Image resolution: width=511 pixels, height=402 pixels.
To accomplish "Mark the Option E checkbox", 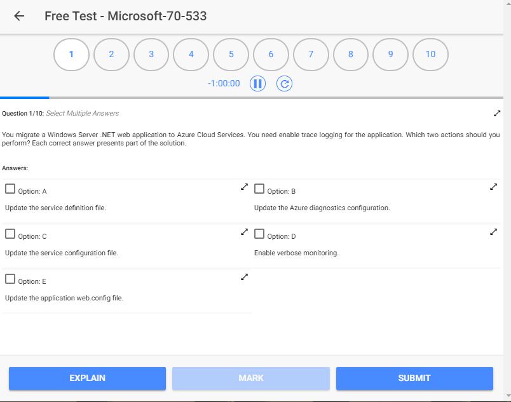I will (10, 279).
